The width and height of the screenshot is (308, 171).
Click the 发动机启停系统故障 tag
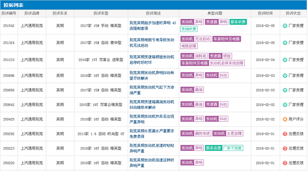[x=226, y=63]
